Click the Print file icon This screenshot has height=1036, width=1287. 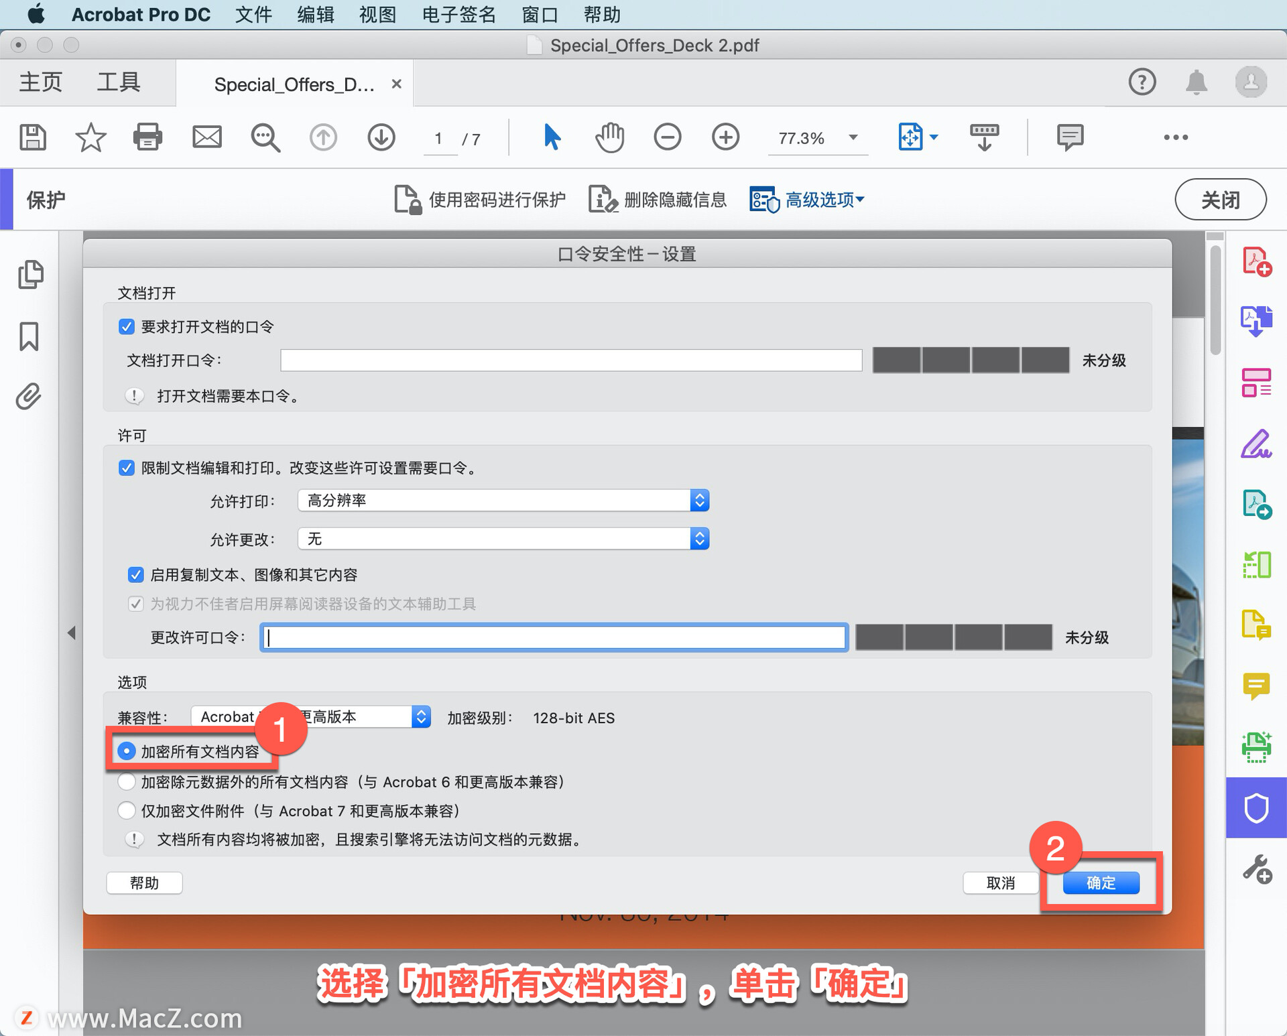coord(147,137)
